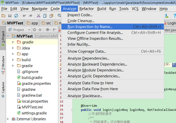Click the Paste toolbar icon
Image resolution: width=176 pixels, height=123 pixels.
pos(52,16)
